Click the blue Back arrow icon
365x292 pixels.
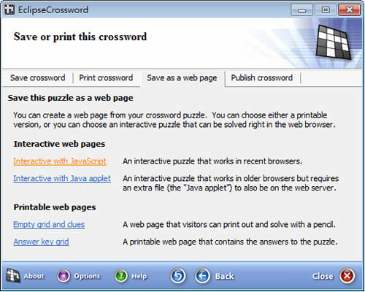pyautogui.click(x=202, y=276)
